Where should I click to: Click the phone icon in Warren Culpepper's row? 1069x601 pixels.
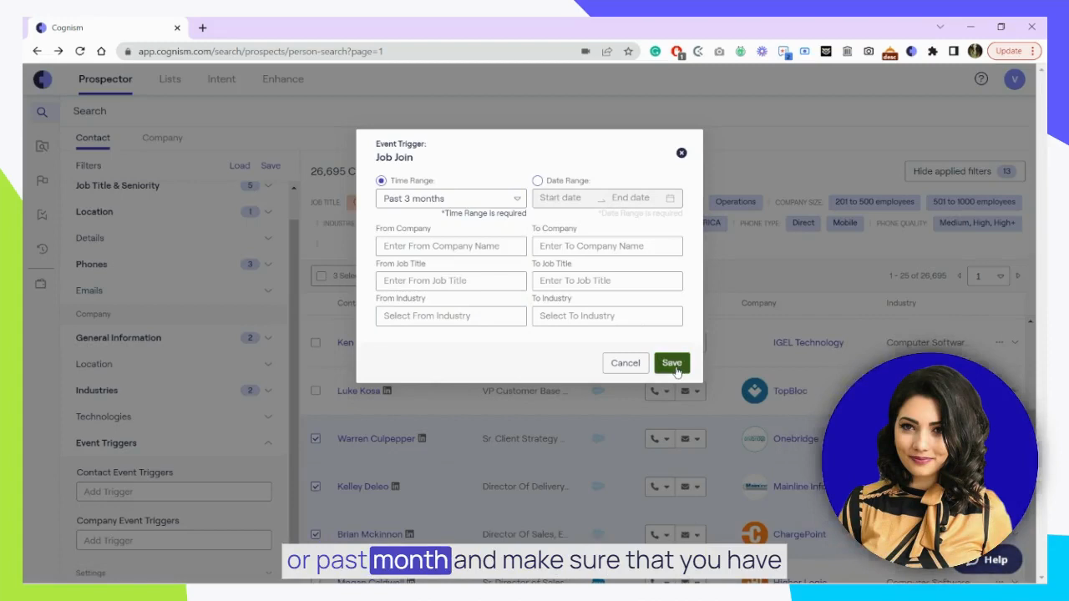655,438
